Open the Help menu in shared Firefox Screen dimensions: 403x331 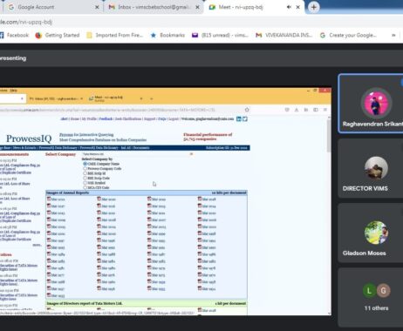tap(13, 91)
